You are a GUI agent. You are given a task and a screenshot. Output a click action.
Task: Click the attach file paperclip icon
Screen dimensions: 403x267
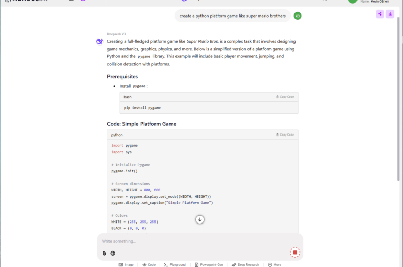[104, 253]
